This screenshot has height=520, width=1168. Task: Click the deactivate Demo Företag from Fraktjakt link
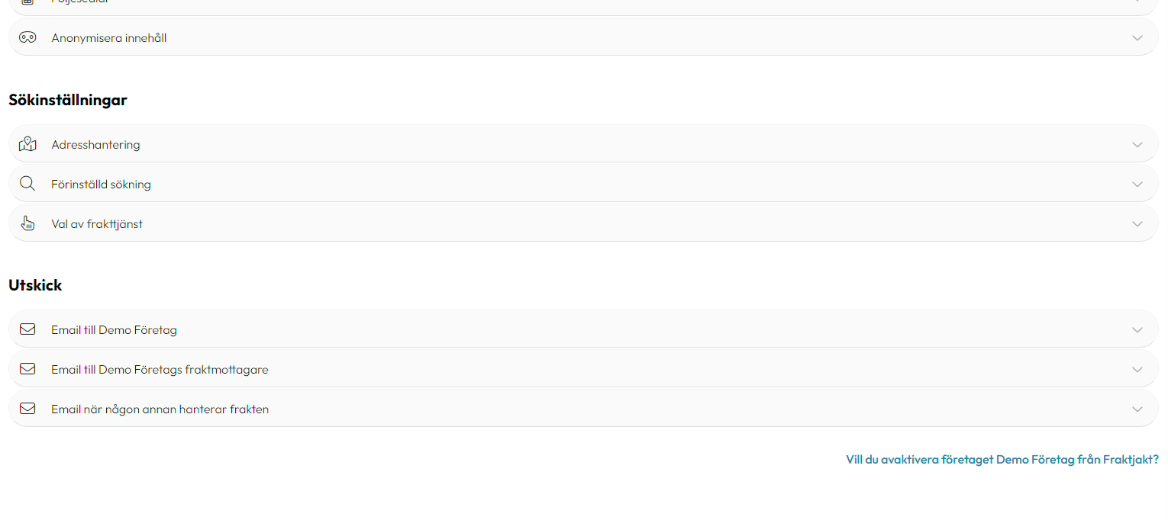click(x=1002, y=459)
